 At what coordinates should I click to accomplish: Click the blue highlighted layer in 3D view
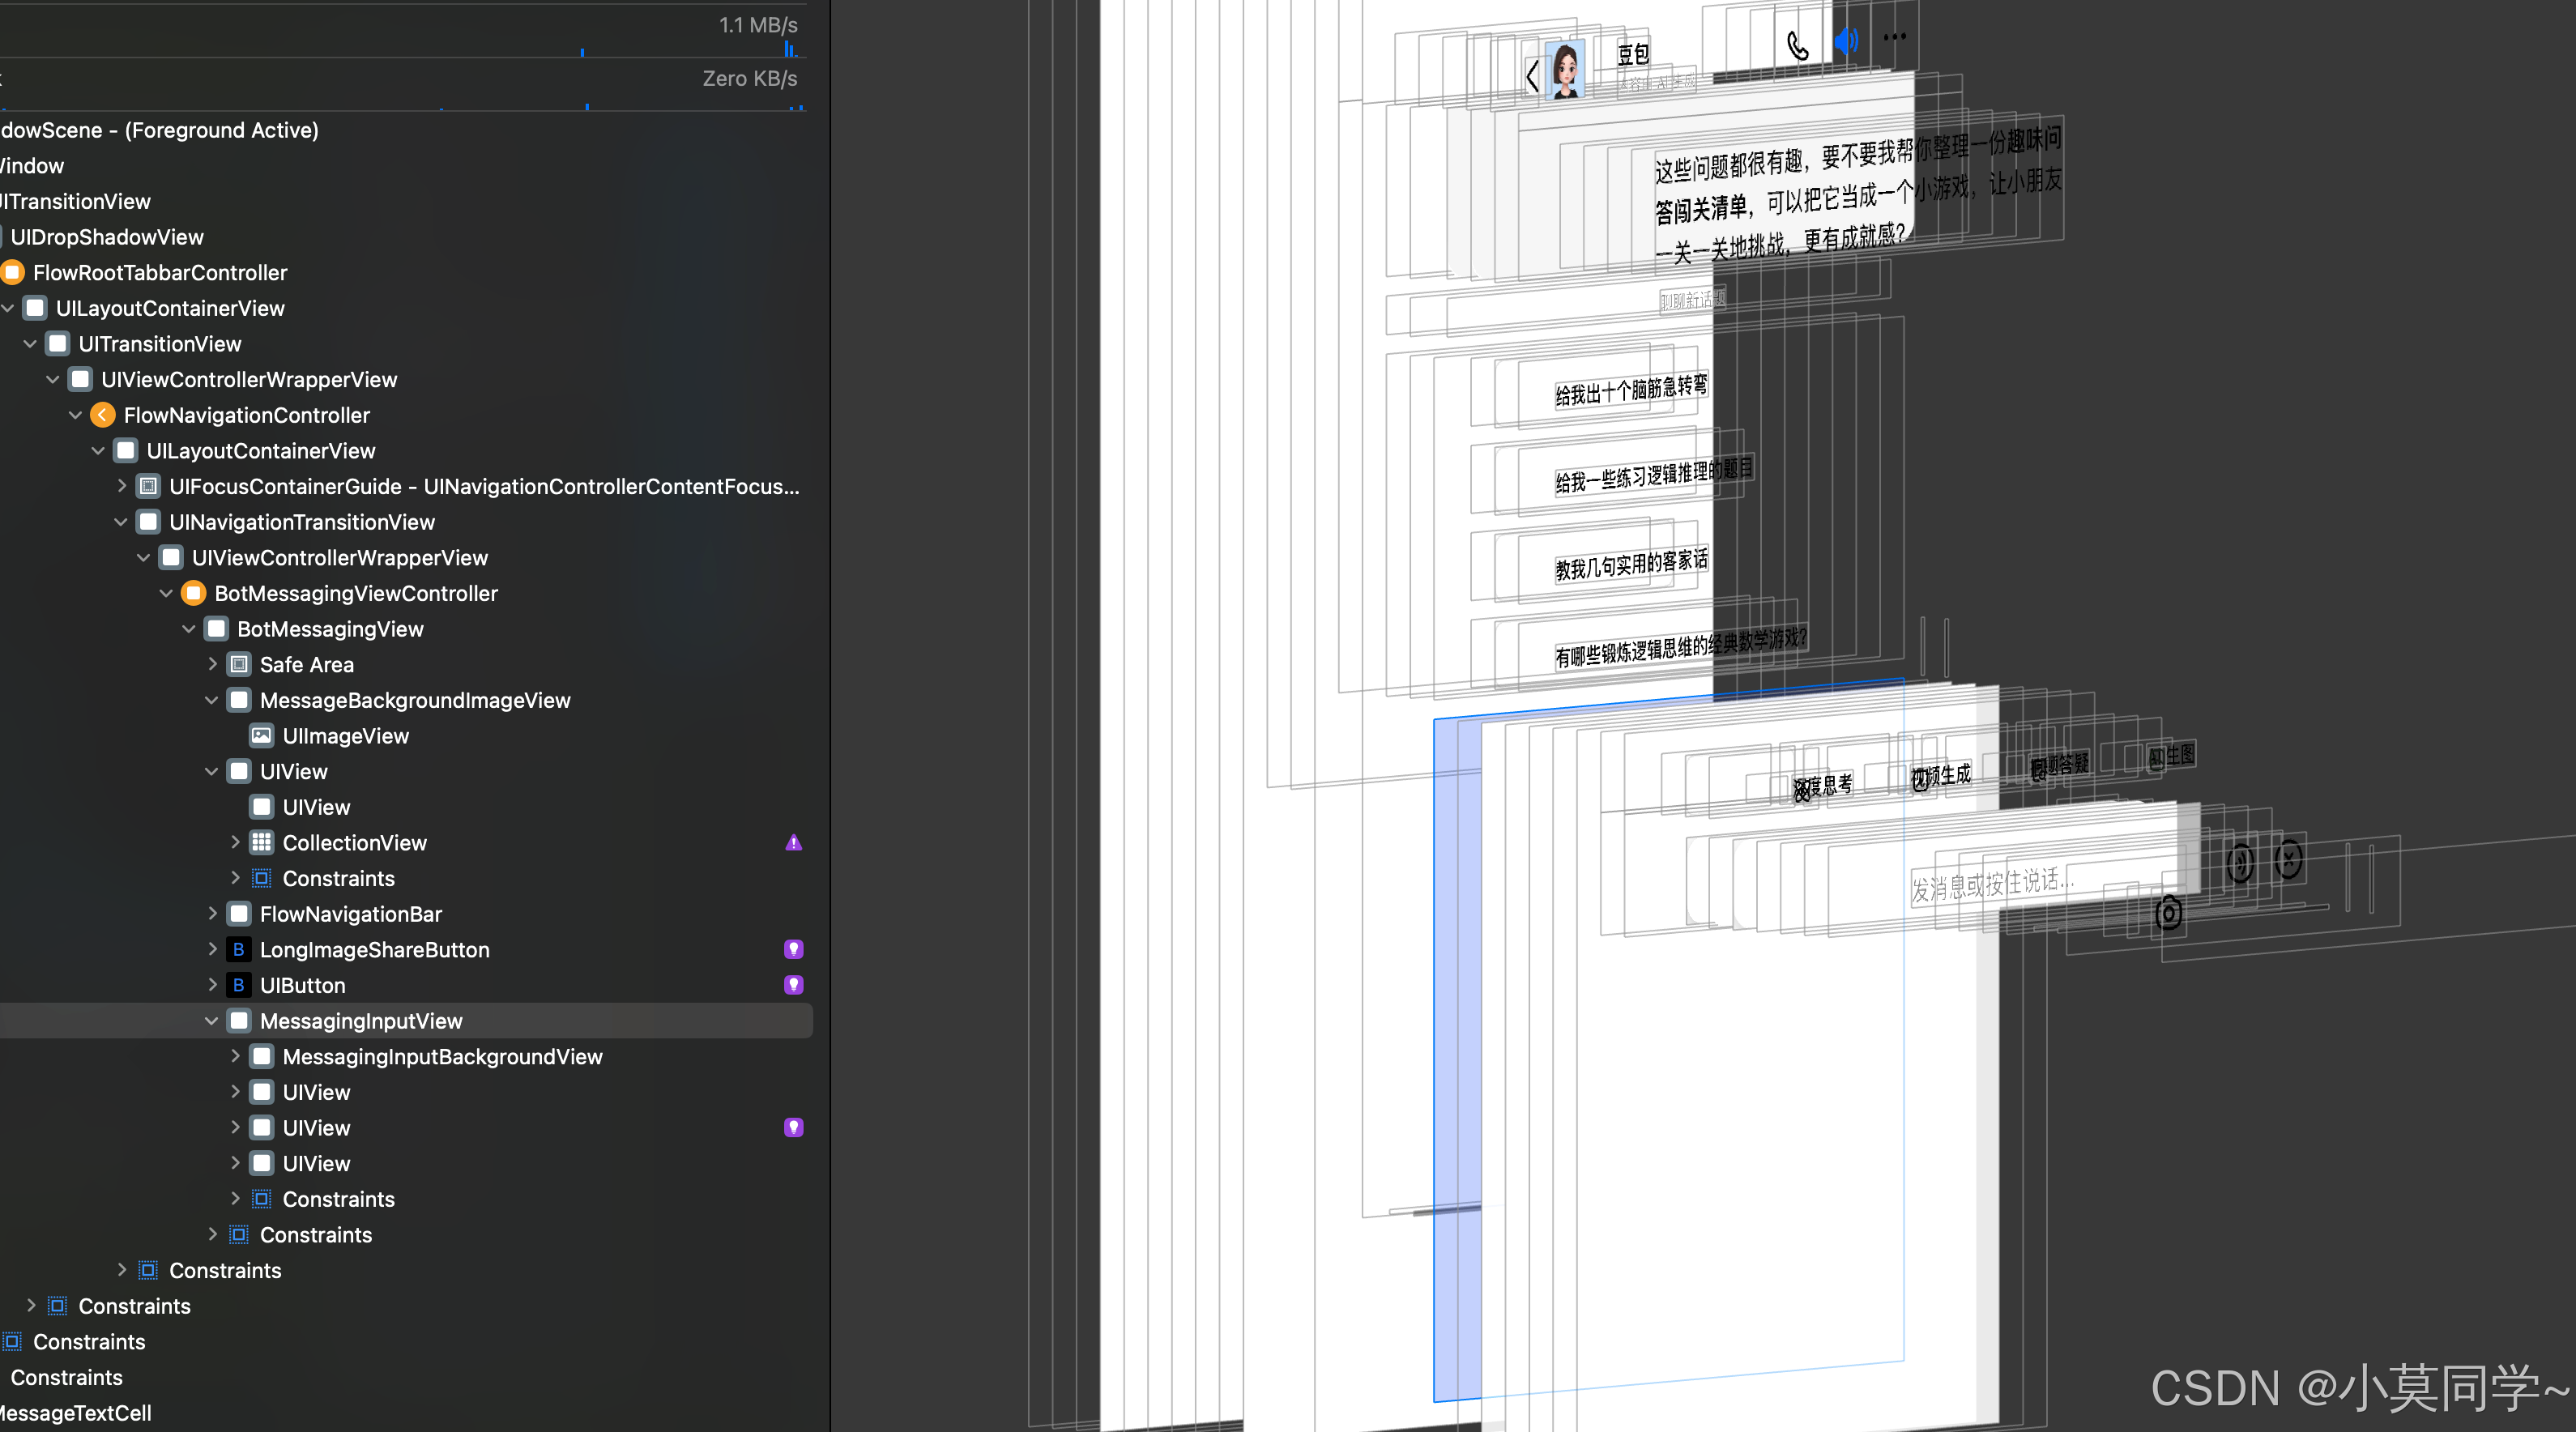click(x=1456, y=1050)
